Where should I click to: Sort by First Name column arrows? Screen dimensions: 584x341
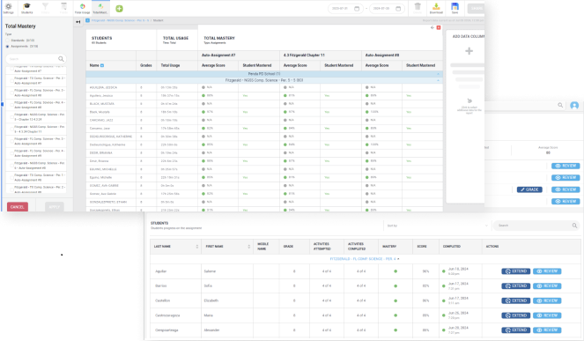(248, 247)
